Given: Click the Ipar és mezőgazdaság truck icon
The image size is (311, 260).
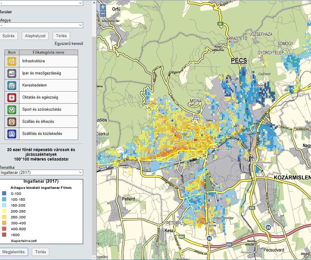Looking at the screenshot, I should tap(12, 73).
